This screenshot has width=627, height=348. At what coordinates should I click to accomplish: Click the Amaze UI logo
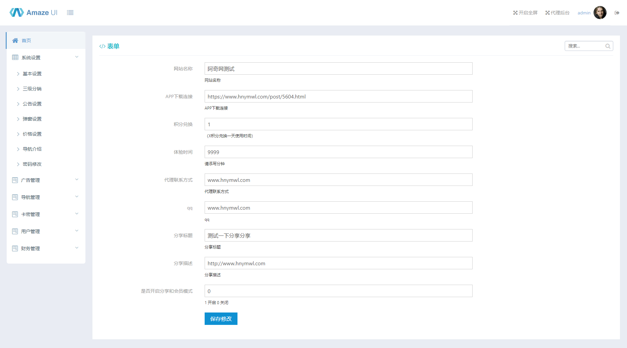point(33,12)
